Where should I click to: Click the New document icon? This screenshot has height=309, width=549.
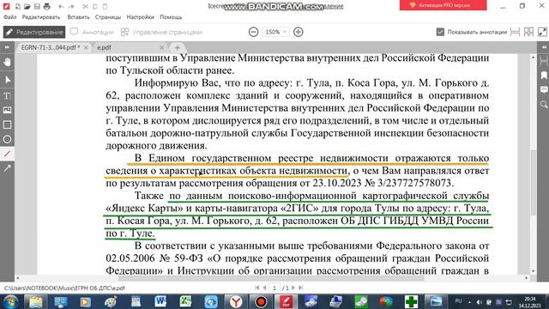click(x=17, y=6)
